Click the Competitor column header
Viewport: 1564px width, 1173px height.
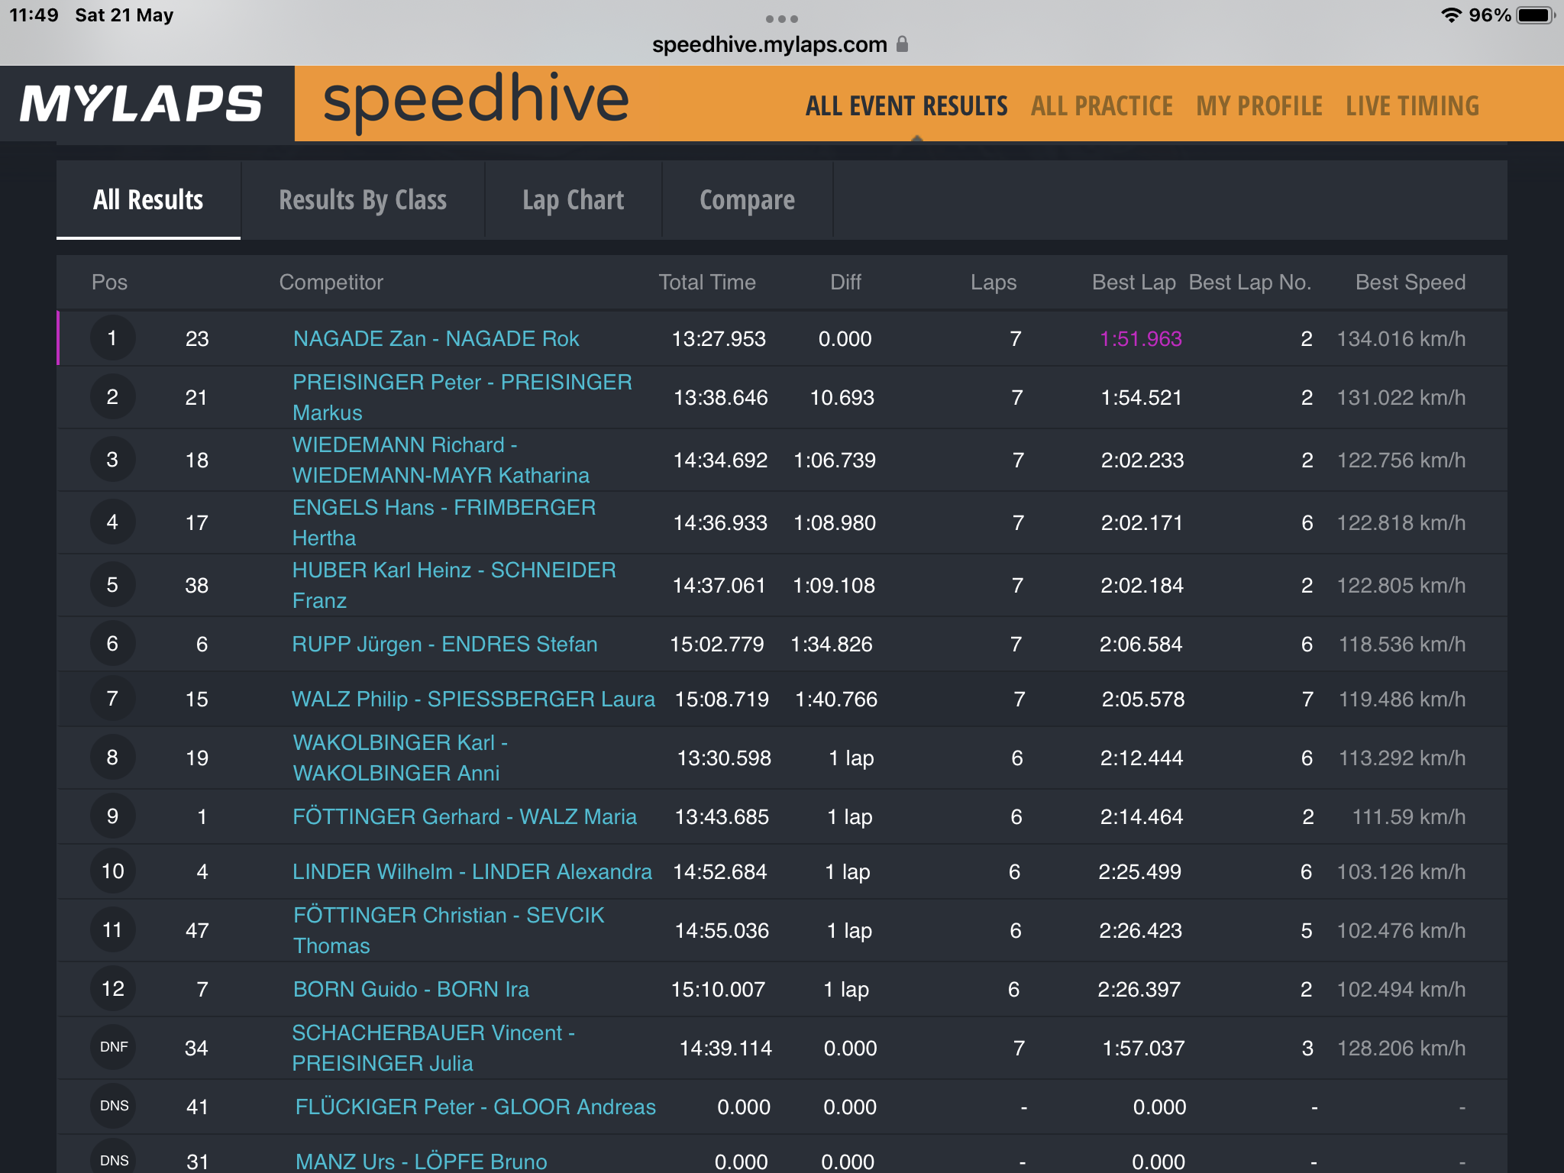(x=331, y=283)
